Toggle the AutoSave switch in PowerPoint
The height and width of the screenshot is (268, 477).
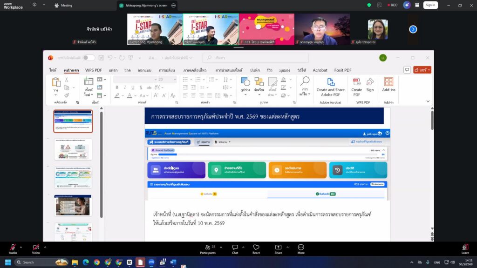(x=89, y=58)
